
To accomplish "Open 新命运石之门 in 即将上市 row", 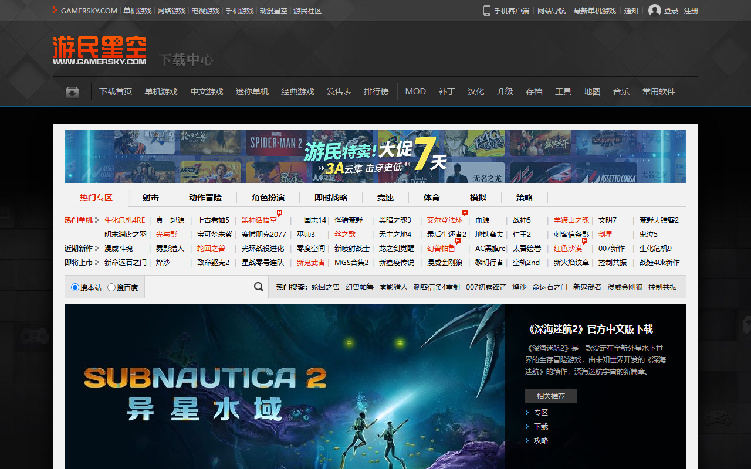I will (126, 263).
